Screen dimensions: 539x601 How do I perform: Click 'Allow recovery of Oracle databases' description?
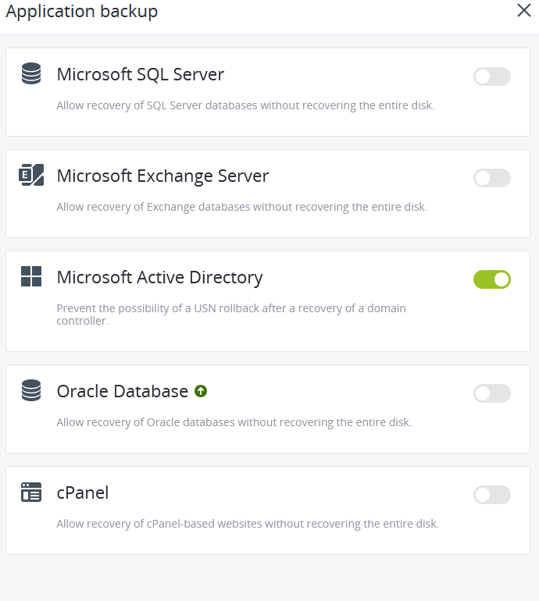pyautogui.click(x=234, y=422)
